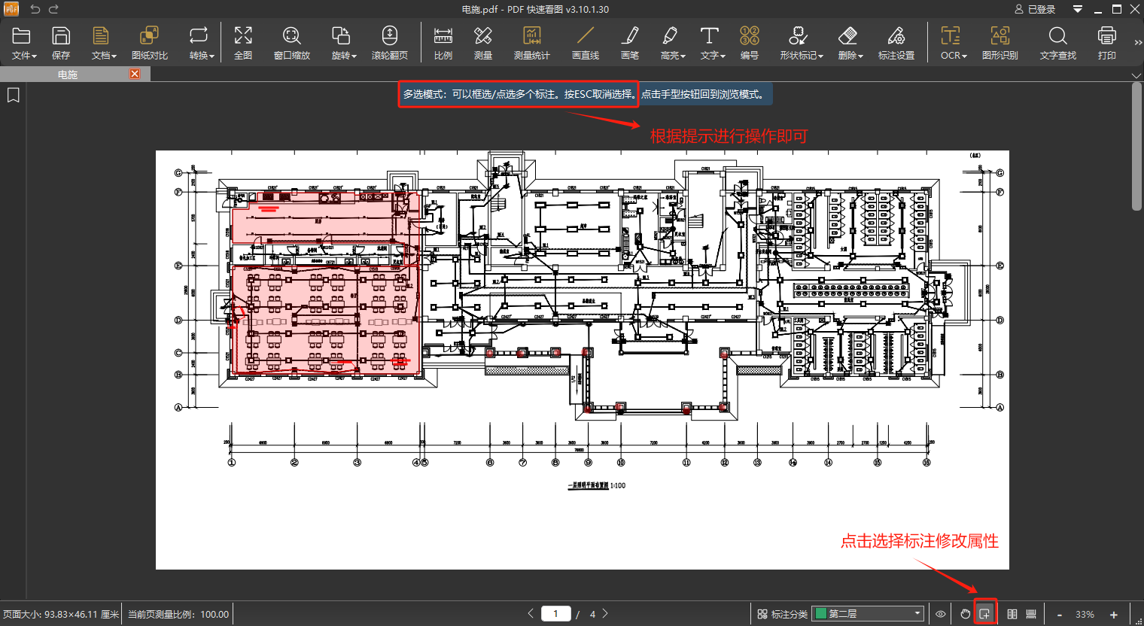Enable 滚轮翻页 wheel page-turn tool
Image resolution: width=1144 pixels, height=626 pixels.
pyautogui.click(x=390, y=43)
